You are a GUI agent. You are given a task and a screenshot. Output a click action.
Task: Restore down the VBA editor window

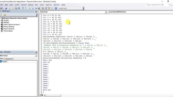click(x=168, y=1)
